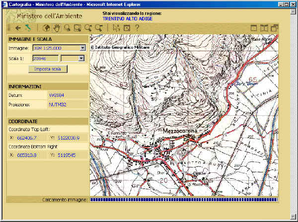Click the page scrollbar down arrow

coord(293,217)
